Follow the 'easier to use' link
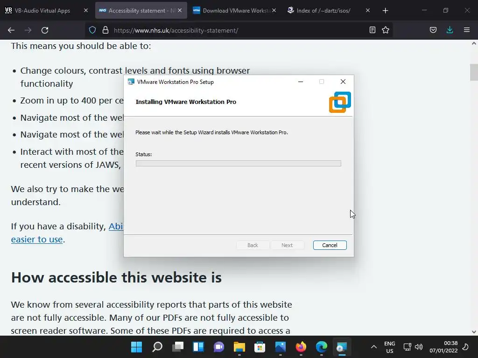478x358 pixels. (x=37, y=239)
